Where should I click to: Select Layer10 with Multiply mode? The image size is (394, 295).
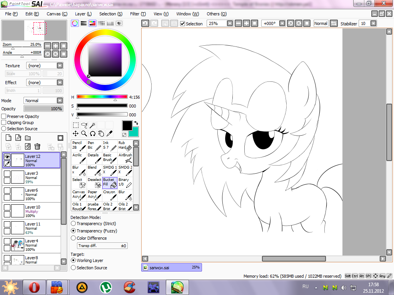pyautogui.click(x=32, y=211)
